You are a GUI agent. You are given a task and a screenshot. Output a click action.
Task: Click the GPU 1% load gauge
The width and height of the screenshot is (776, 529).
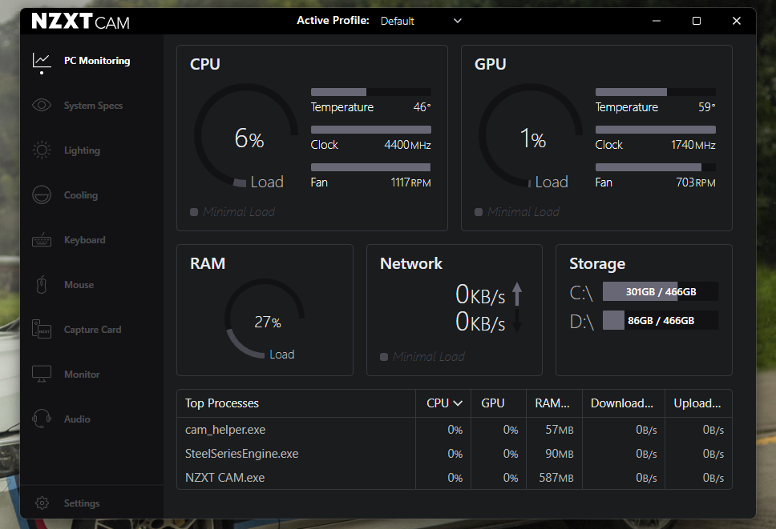tap(531, 135)
